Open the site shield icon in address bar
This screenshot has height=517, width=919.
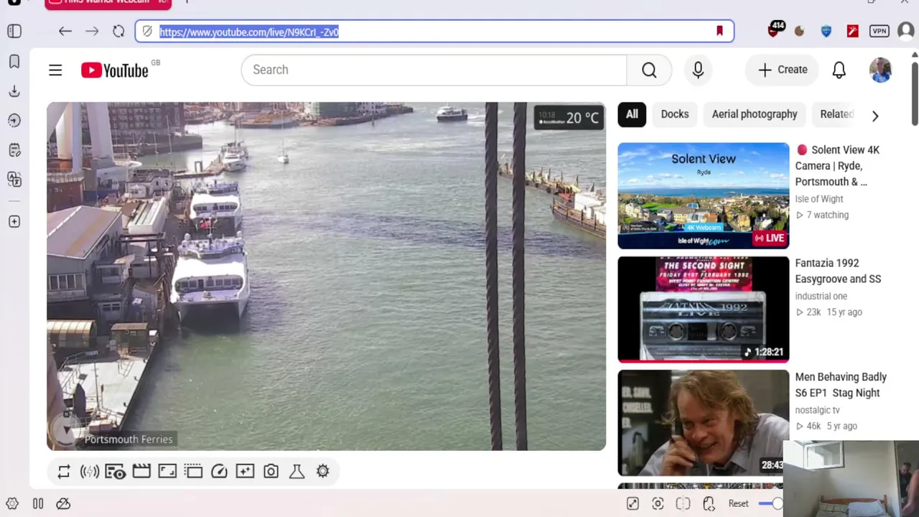point(147,32)
